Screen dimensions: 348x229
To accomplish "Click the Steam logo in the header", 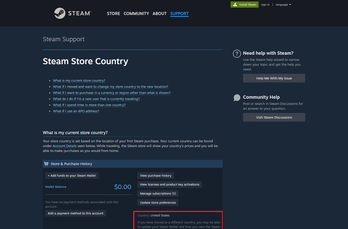I will click(72, 13).
